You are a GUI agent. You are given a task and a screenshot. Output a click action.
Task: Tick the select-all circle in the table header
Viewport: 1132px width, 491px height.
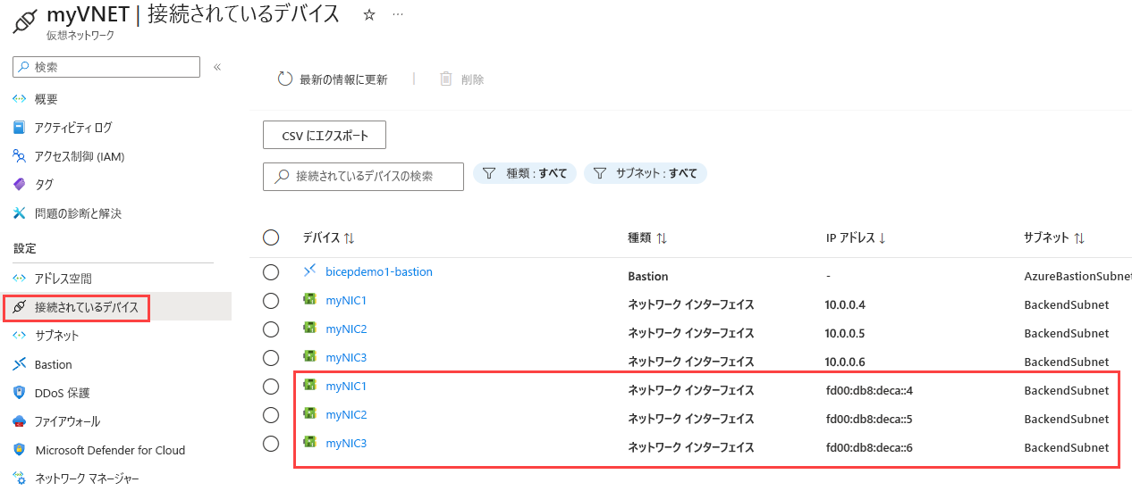pos(271,237)
